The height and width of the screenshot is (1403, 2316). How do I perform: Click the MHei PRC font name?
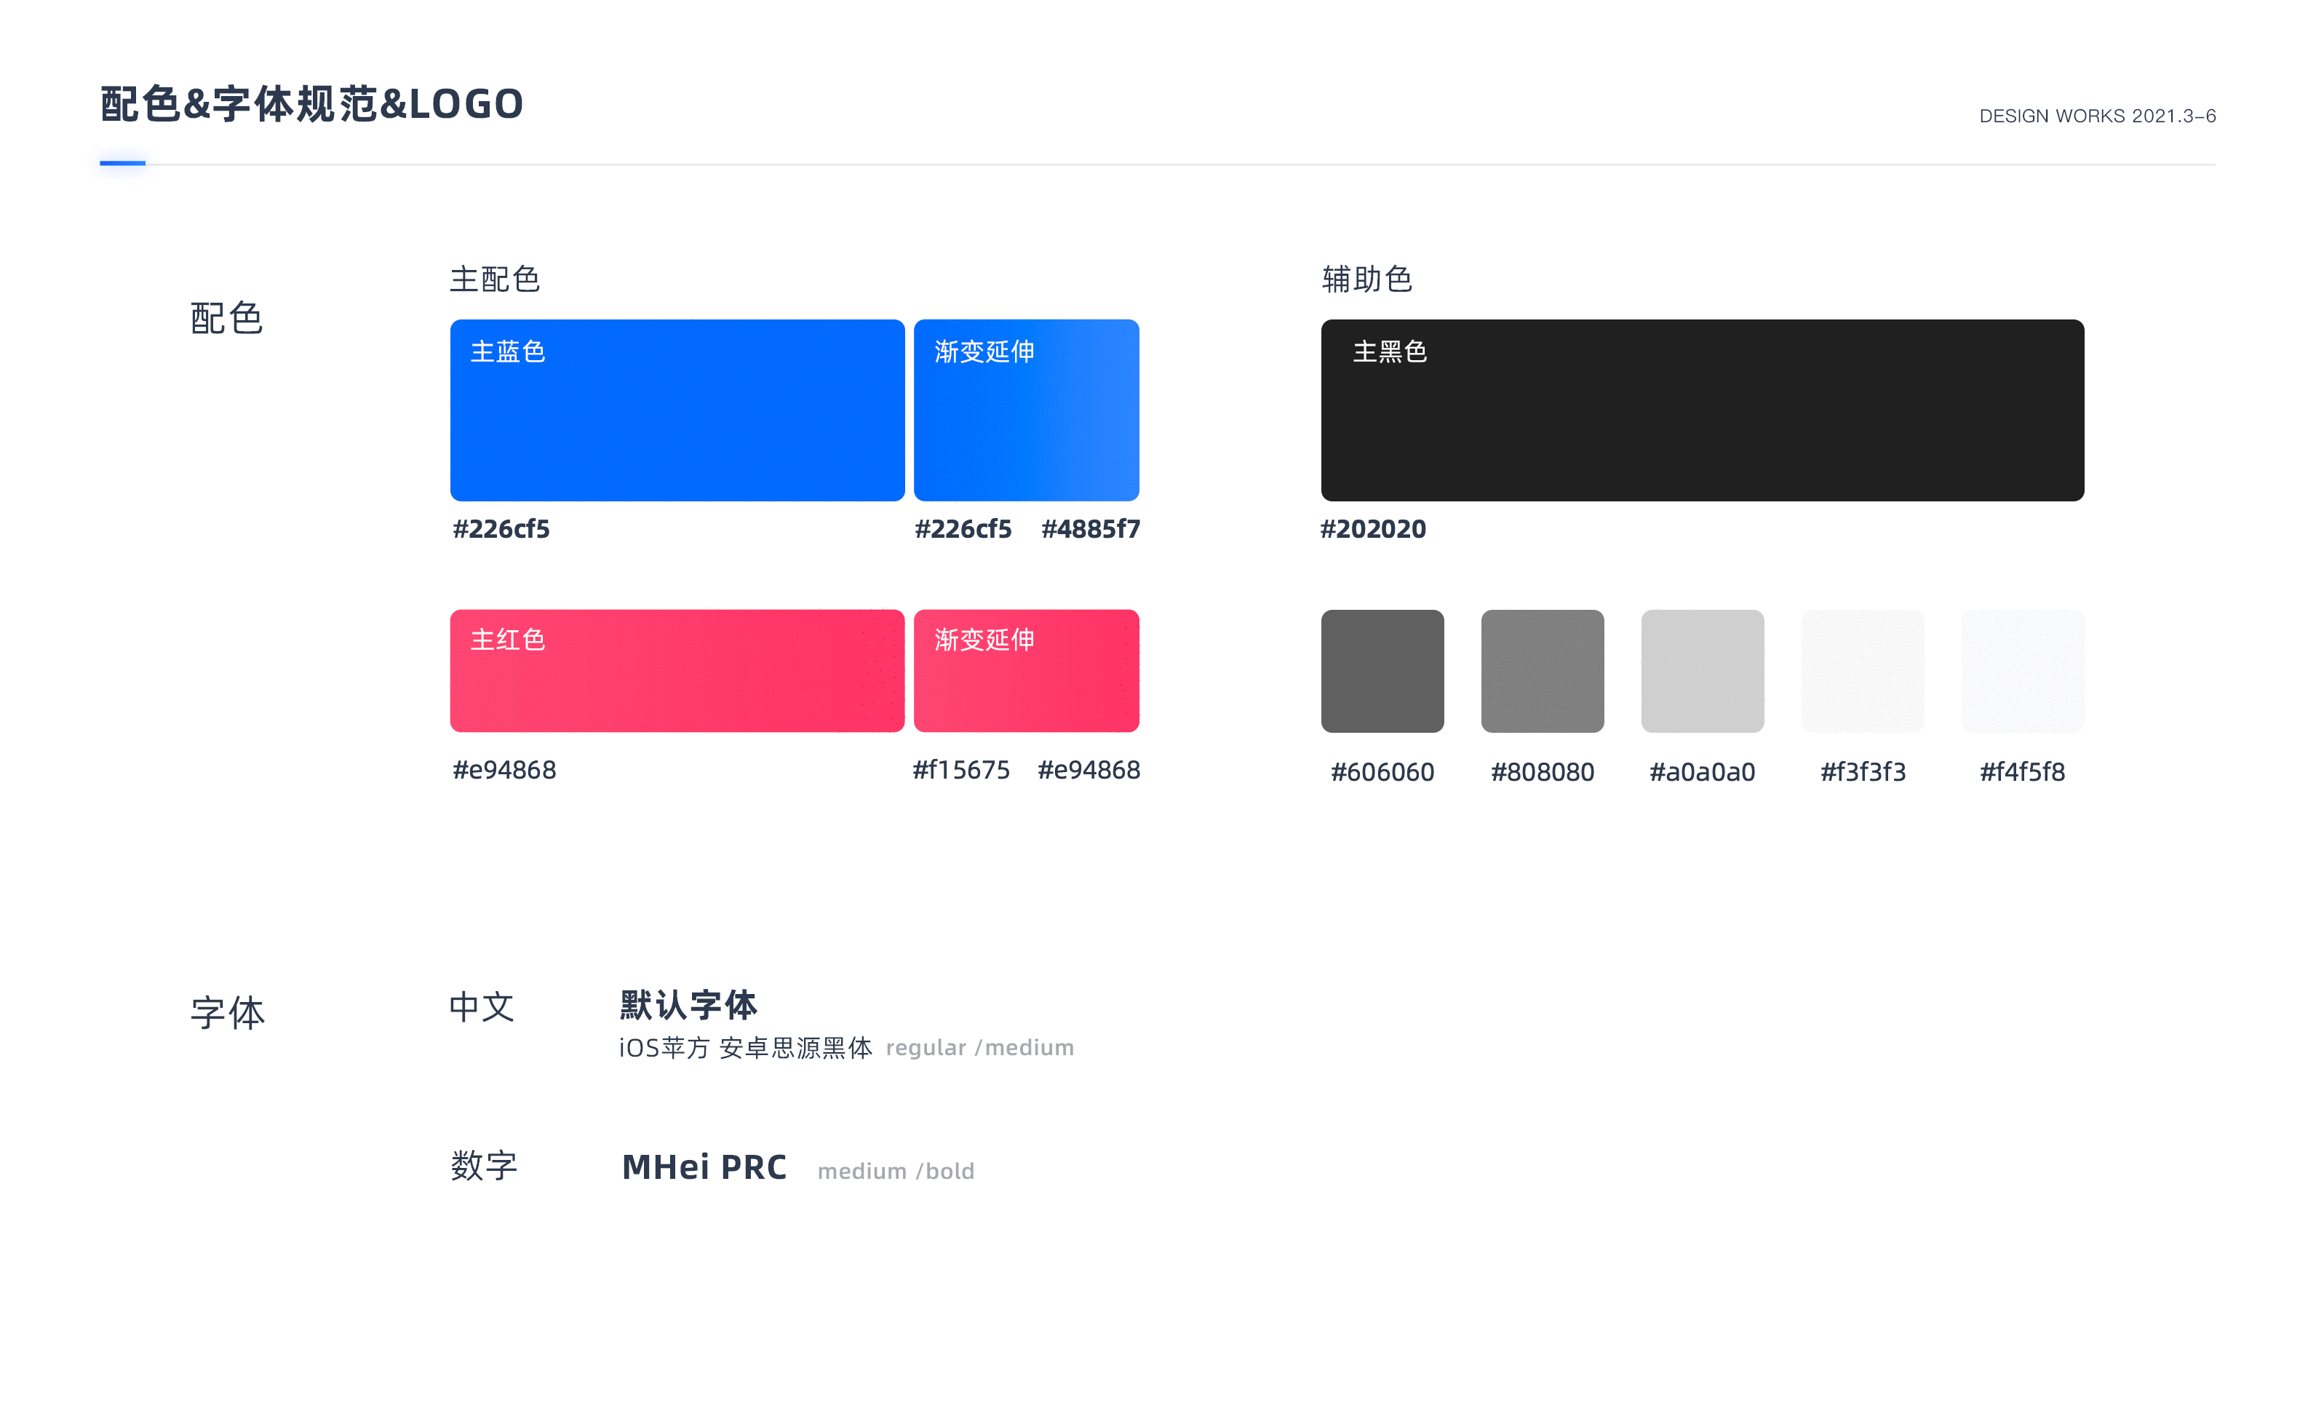pos(704,1167)
